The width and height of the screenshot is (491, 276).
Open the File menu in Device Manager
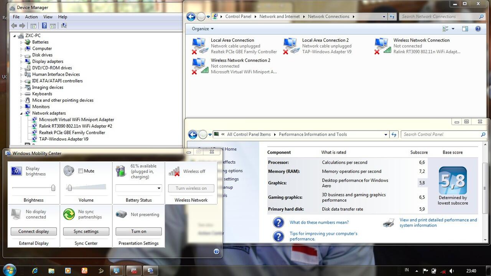pyautogui.click(x=16, y=17)
